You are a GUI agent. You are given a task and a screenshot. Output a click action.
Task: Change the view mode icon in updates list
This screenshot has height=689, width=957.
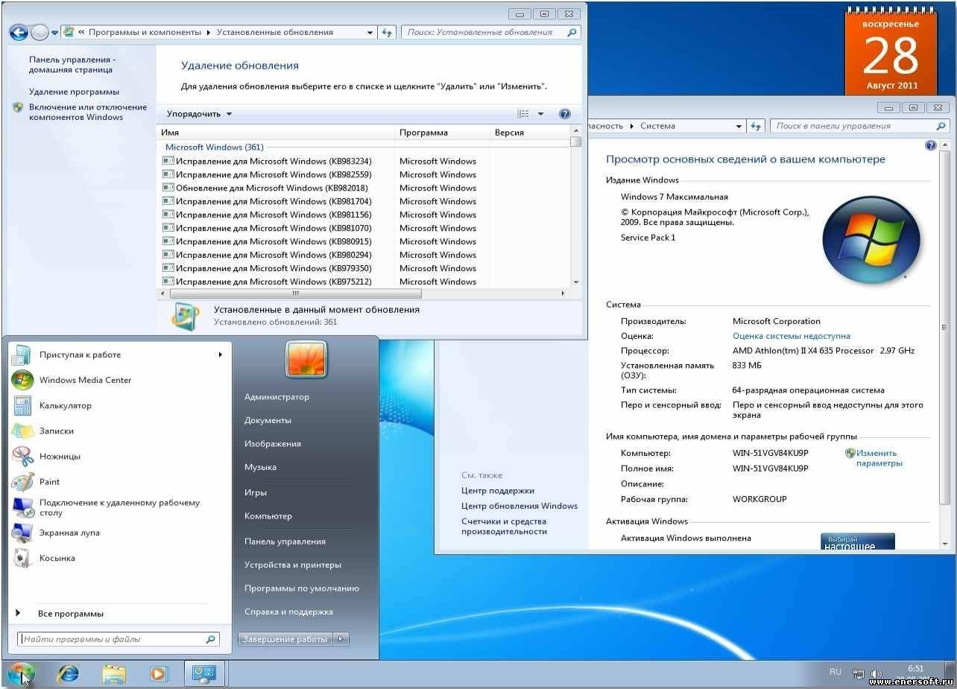pos(522,114)
